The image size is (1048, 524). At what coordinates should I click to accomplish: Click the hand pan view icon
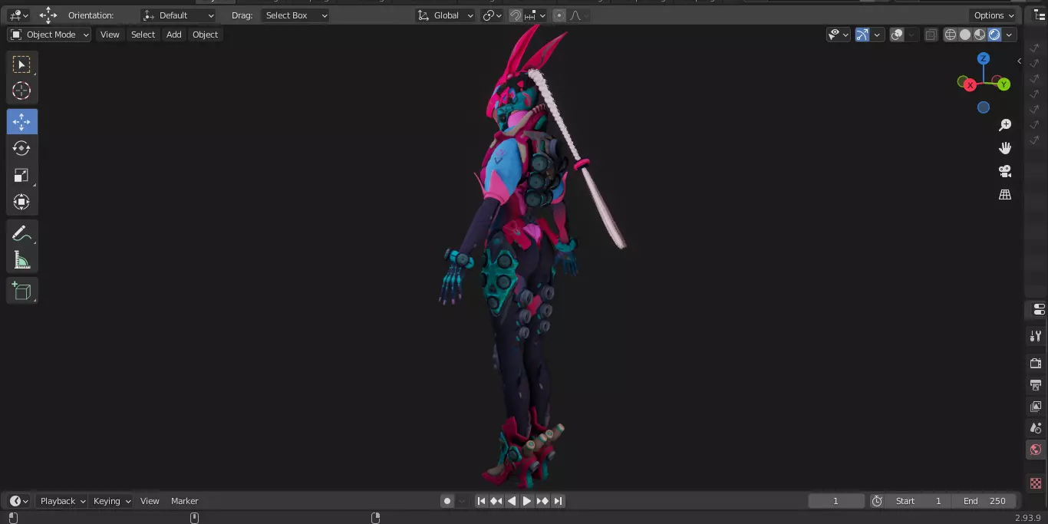1005,148
